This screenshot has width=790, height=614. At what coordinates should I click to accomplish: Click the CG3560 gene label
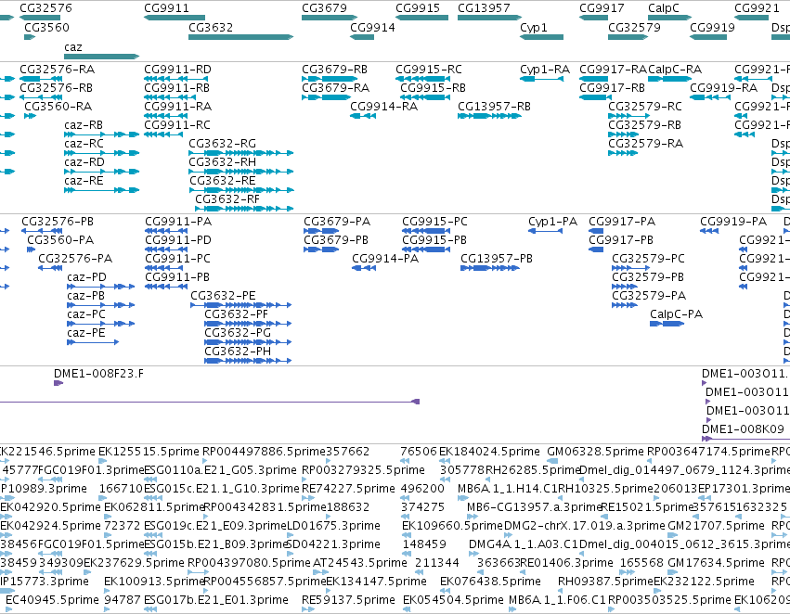[46, 27]
